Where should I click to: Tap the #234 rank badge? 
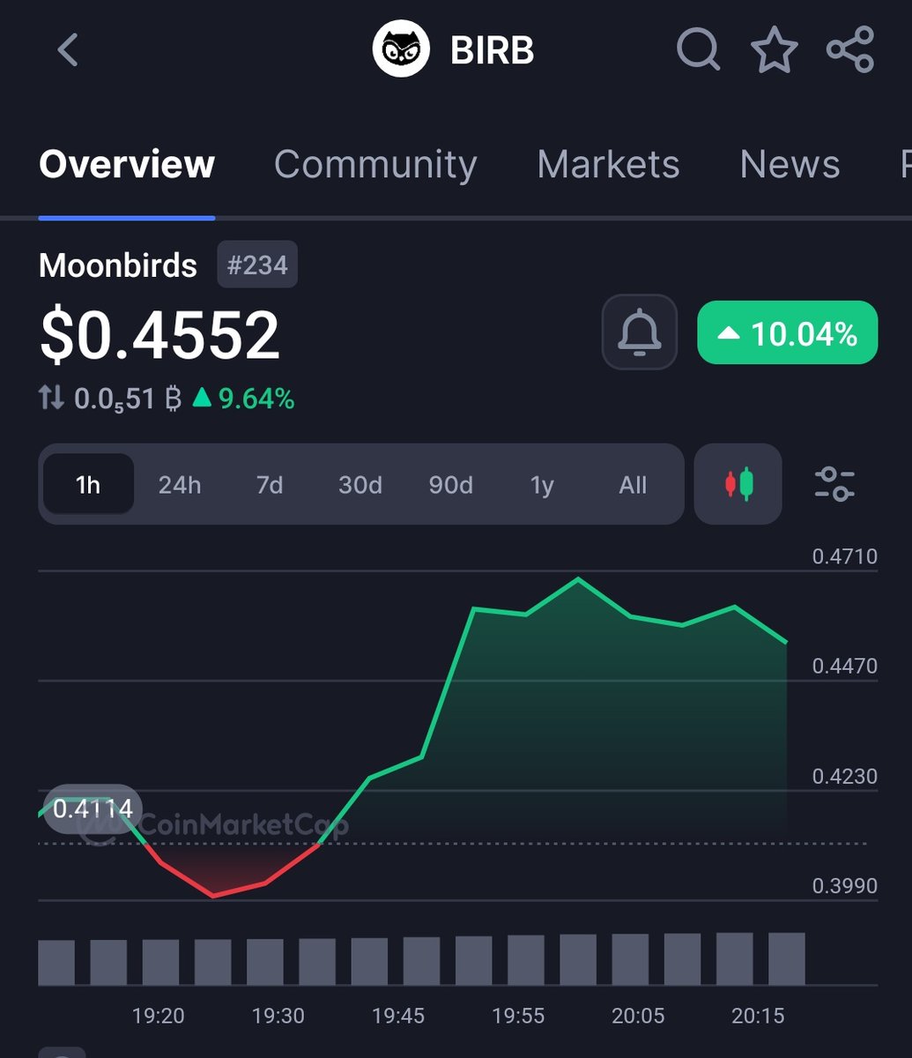pos(257,264)
